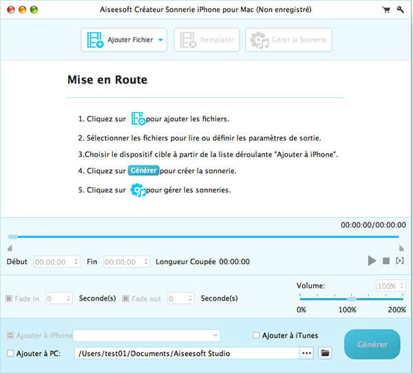Expand the Ajouter Fichier dropdown arrow
This screenshot has width=413, height=373.
pyautogui.click(x=160, y=40)
